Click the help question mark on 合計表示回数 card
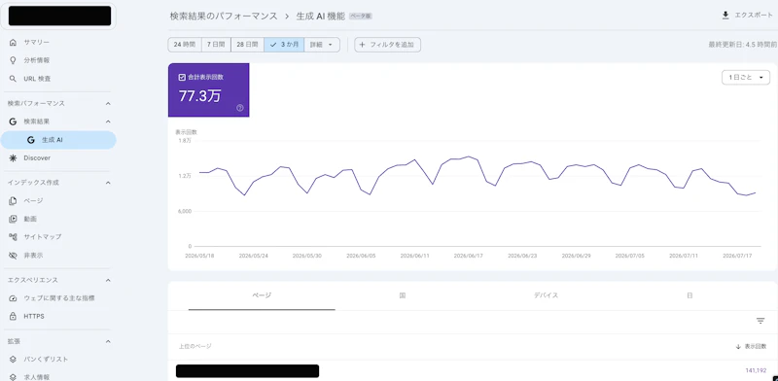Viewport: 778px width, 381px height. (x=240, y=108)
